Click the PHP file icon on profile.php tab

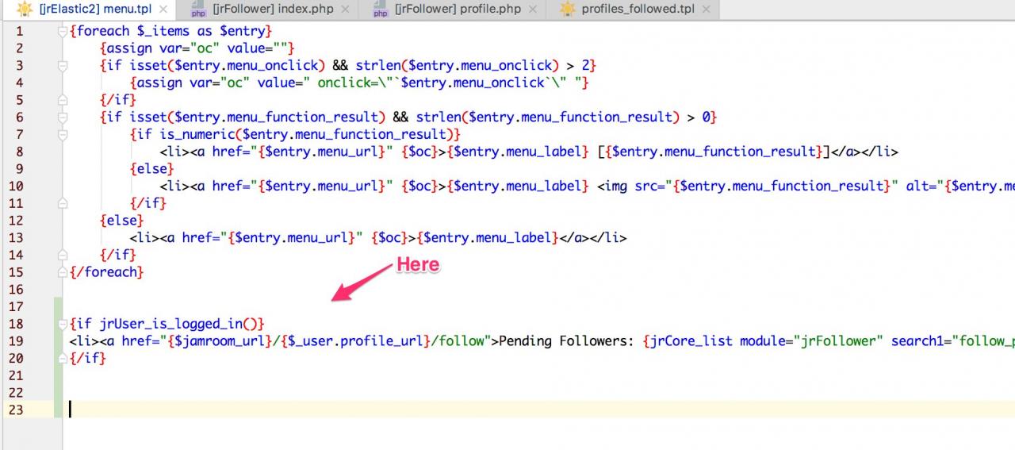click(x=380, y=10)
